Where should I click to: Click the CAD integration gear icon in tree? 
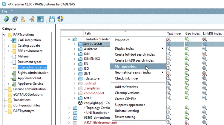[x=14, y=40]
